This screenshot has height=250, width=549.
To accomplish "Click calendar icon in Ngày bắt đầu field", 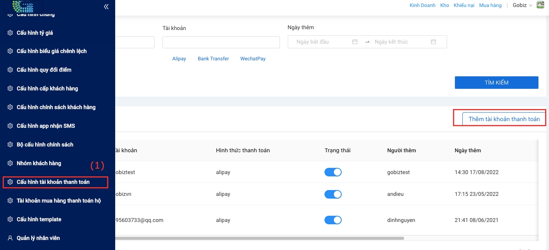I will [355, 42].
